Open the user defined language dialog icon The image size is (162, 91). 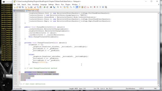point(79,7)
